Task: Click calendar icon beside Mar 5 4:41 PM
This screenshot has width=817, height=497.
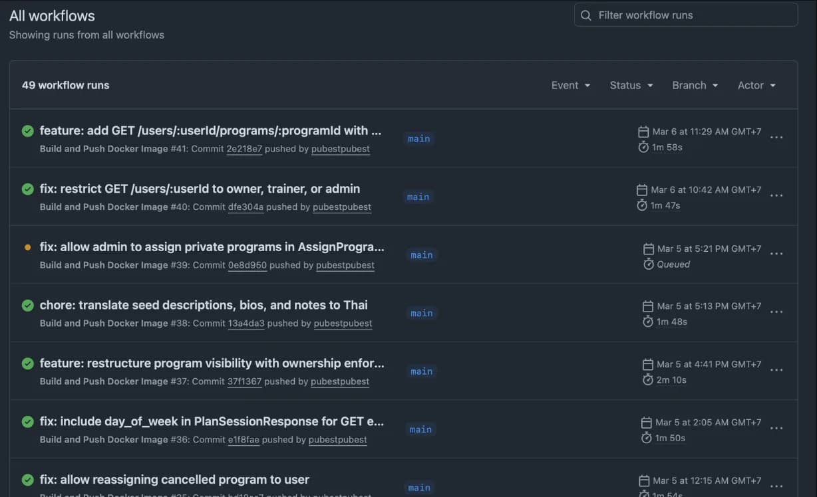Action: 648,364
